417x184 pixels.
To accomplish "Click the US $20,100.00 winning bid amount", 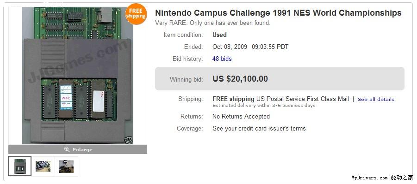I will click(240, 79).
